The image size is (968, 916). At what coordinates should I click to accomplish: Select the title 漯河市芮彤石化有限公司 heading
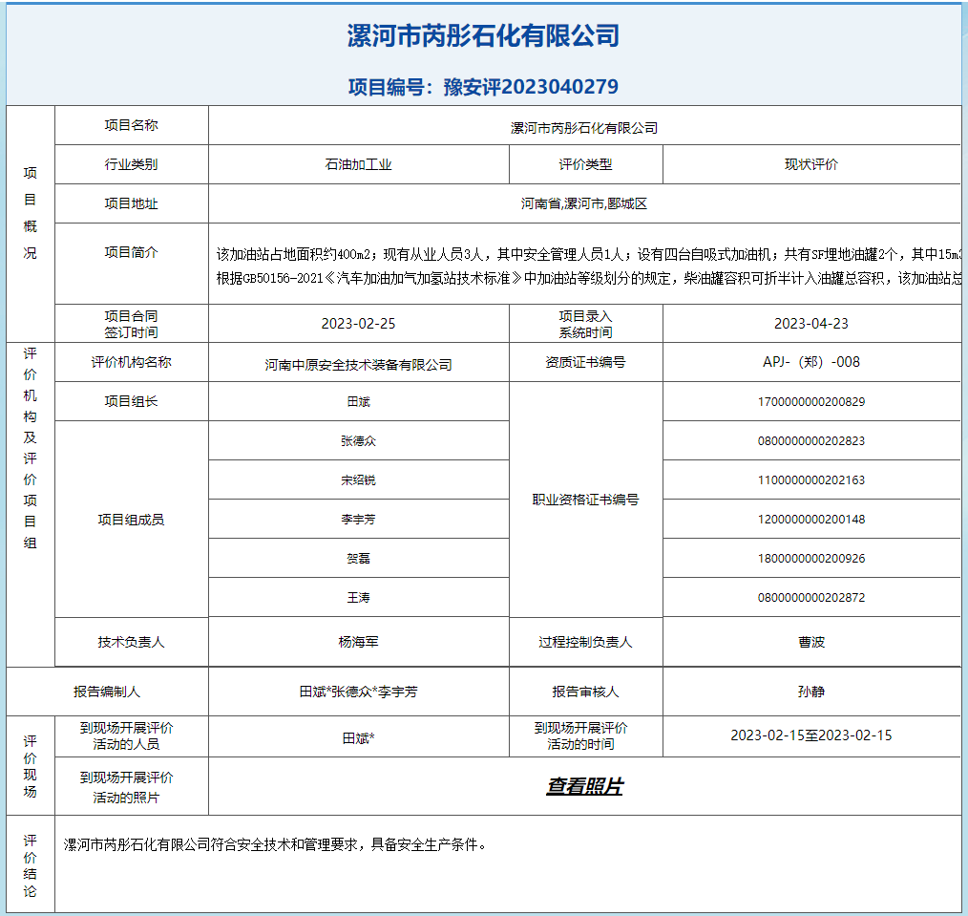click(483, 35)
